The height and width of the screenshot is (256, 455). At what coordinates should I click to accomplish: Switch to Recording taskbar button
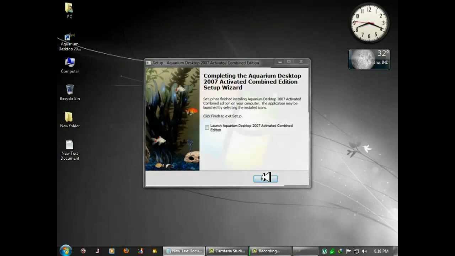(270, 251)
